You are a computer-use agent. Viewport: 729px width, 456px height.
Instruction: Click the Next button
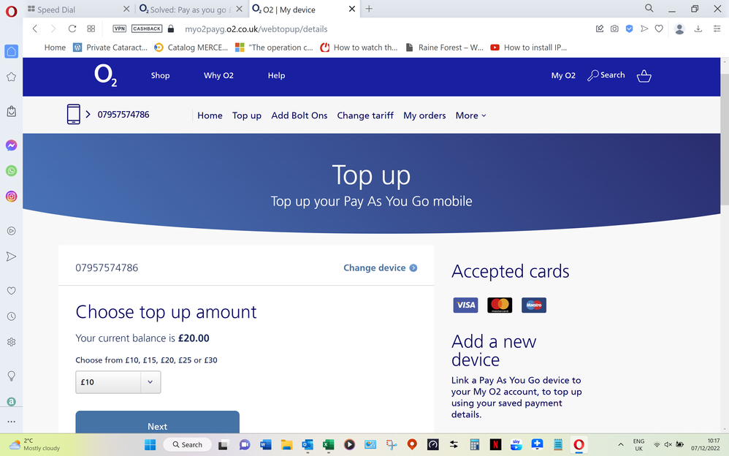(x=157, y=425)
